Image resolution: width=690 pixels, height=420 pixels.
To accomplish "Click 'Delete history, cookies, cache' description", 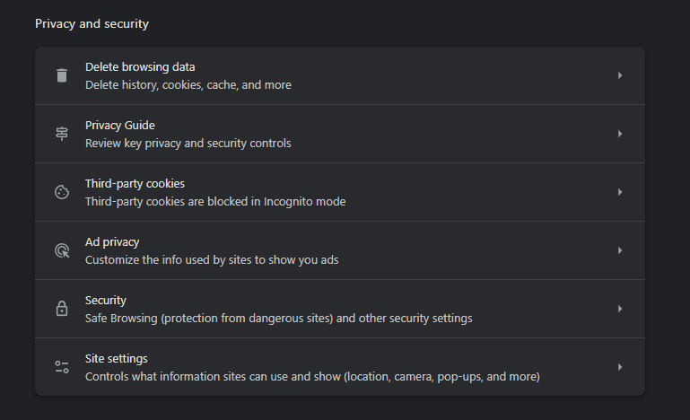I will click(188, 85).
